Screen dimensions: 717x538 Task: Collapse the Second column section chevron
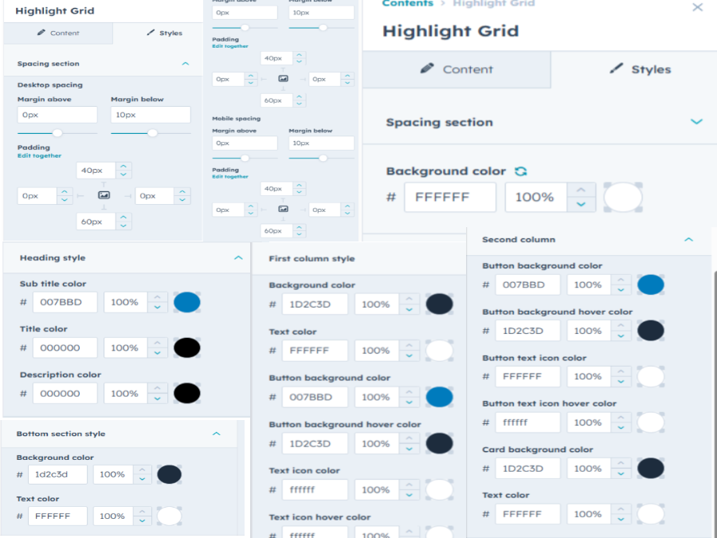688,239
